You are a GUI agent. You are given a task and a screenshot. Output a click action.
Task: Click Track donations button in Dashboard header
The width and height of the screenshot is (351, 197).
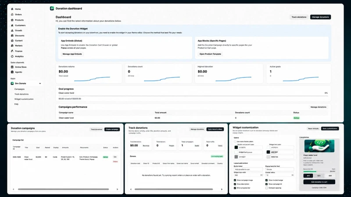click(299, 17)
